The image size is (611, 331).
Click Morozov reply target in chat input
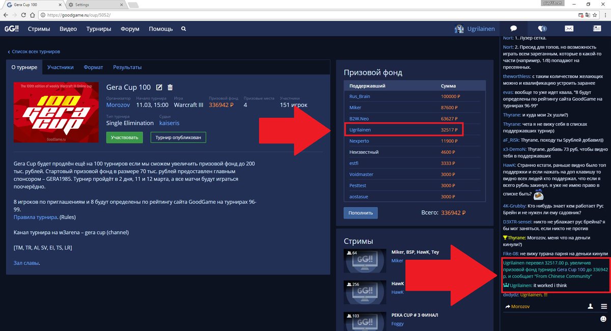tap(520, 307)
